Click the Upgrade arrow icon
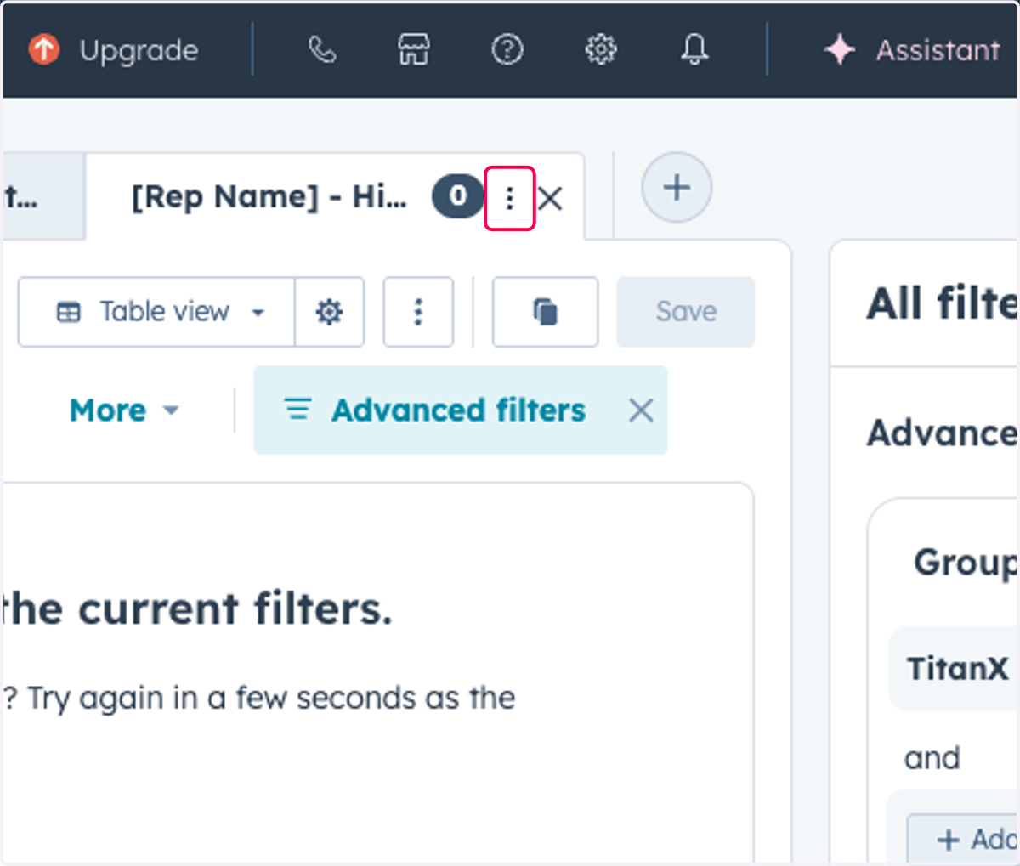1020x866 pixels. pos(44,49)
